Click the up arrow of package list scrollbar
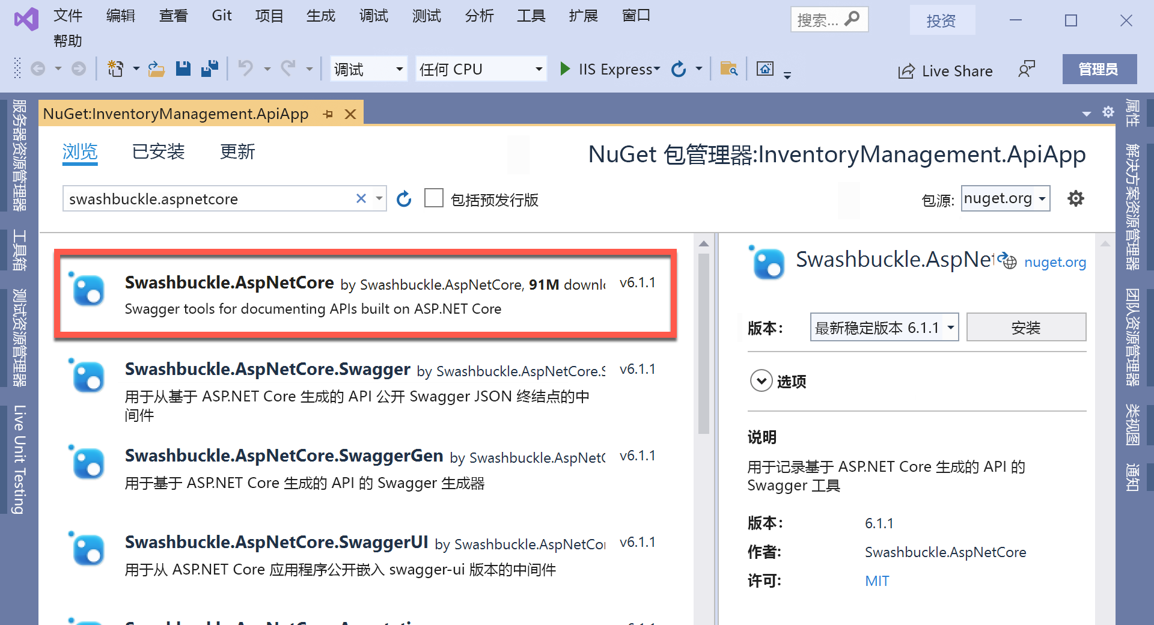The width and height of the screenshot is (1154, 625). 704,243
